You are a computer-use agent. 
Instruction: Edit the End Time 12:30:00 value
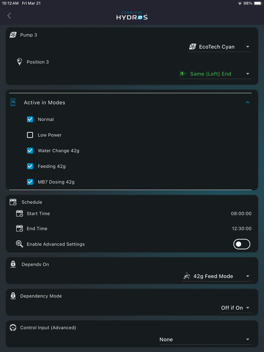242,229
